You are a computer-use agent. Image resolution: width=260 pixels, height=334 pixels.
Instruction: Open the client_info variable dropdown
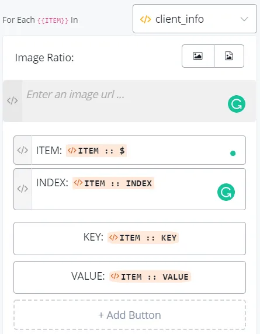(195, 19)
